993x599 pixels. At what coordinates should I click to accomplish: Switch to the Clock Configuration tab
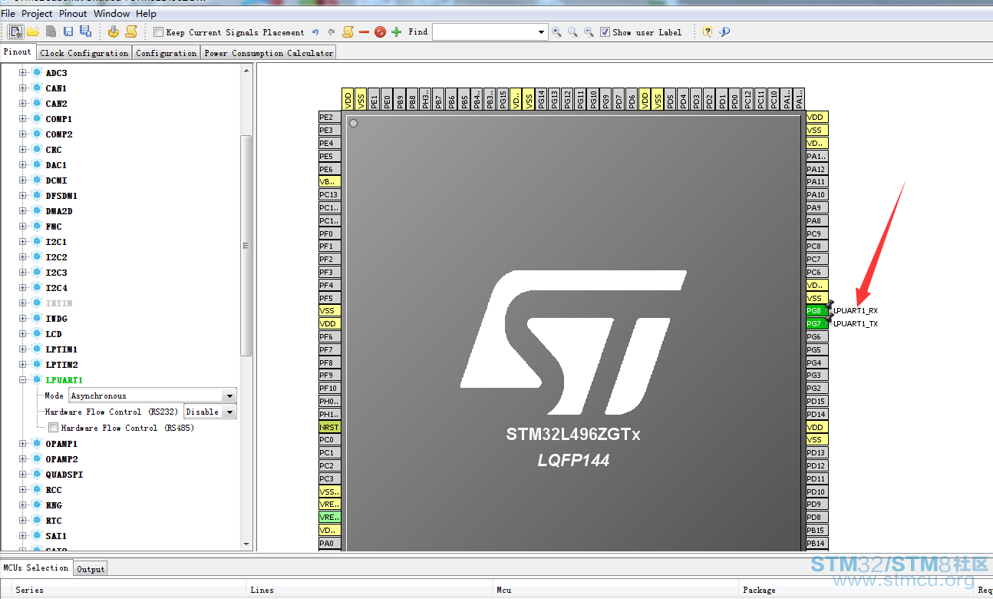point(84,53)
